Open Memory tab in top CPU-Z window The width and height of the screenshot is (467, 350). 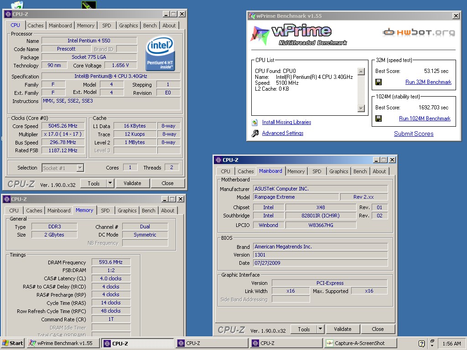coord(86,26)
